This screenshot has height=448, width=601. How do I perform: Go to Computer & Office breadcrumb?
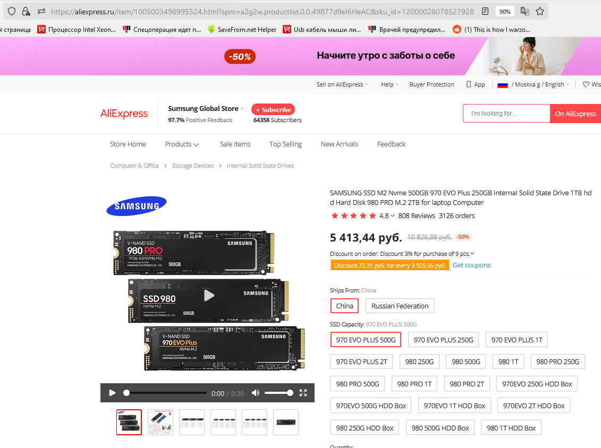click(134, 166)
